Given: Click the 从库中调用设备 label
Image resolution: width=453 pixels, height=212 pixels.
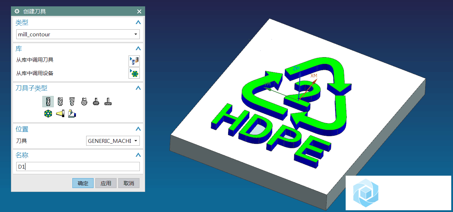Looking at the screenshot, I should point(35,73).
